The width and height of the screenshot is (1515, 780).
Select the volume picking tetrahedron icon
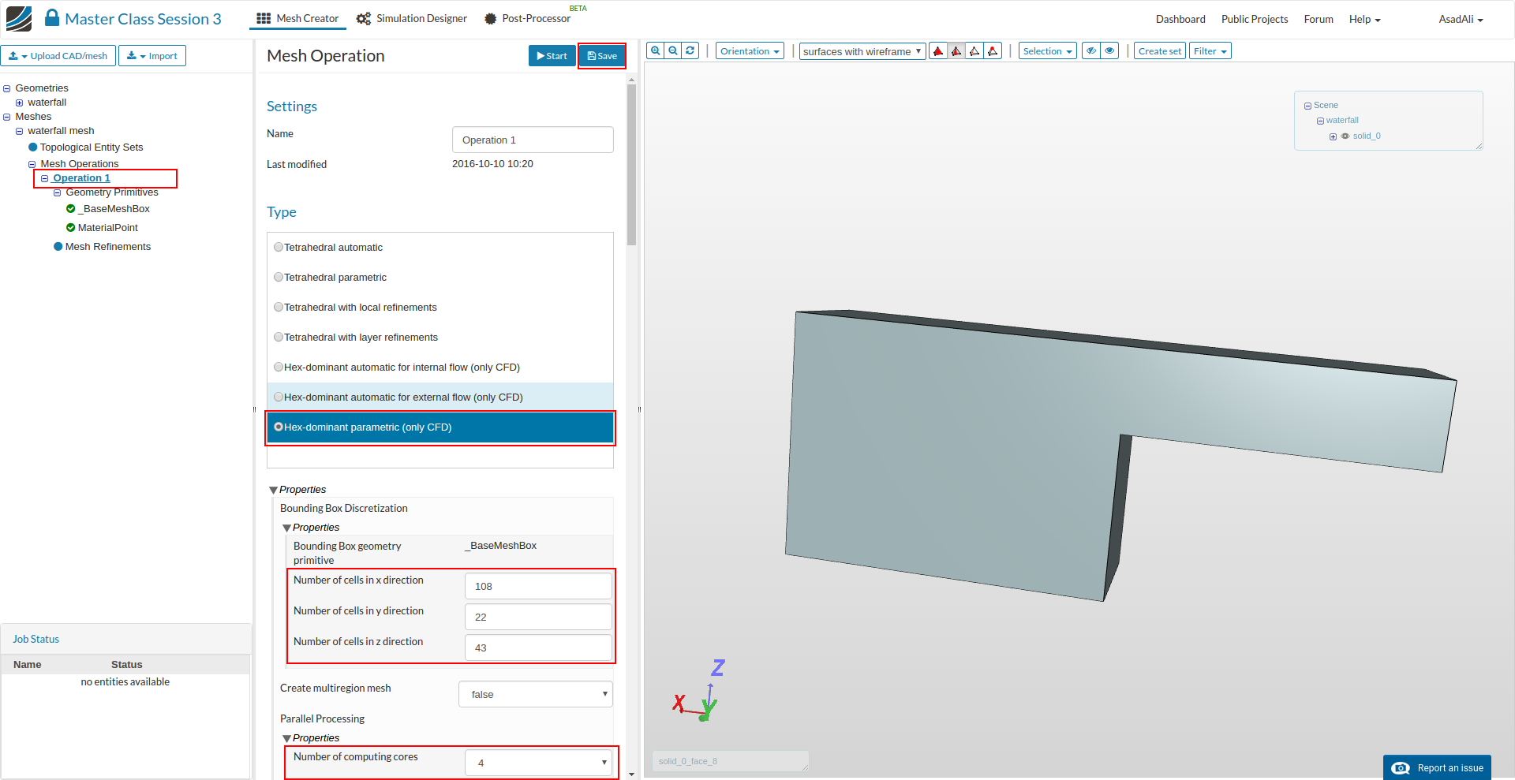[x=938, y=51]
